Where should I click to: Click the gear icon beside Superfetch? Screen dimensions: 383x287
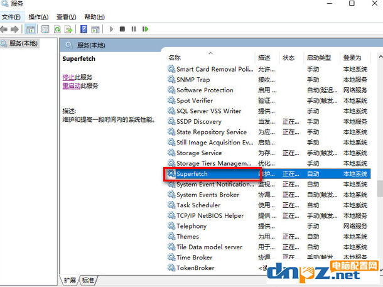coord(171,174)
